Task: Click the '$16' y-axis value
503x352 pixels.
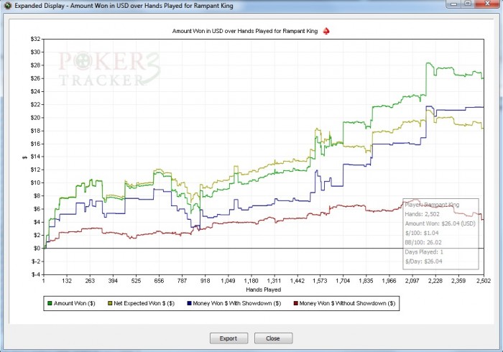Action: coord(35,144)
